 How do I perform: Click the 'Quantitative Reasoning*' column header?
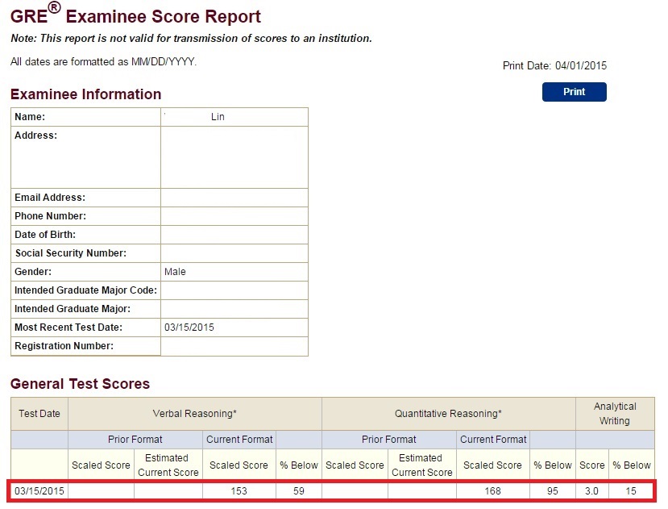tap(448, 414)
